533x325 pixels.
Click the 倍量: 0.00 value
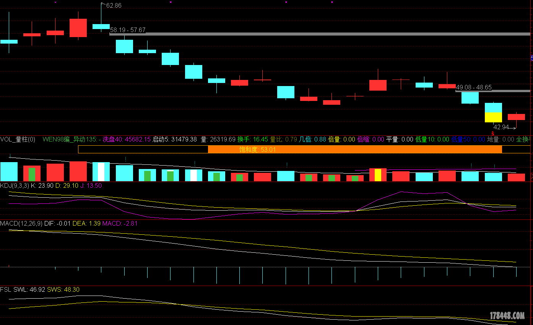pyautogui.click(x=341, y=140)
